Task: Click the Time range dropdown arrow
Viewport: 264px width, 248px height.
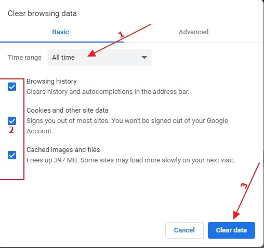Action: click(x=144, y=57)
